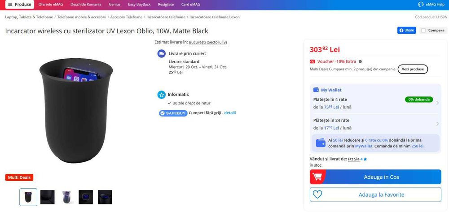The width and height of the screenshot is (449, 216).
Task: Select the third product thumbnail image
Action: coord(66,197)
